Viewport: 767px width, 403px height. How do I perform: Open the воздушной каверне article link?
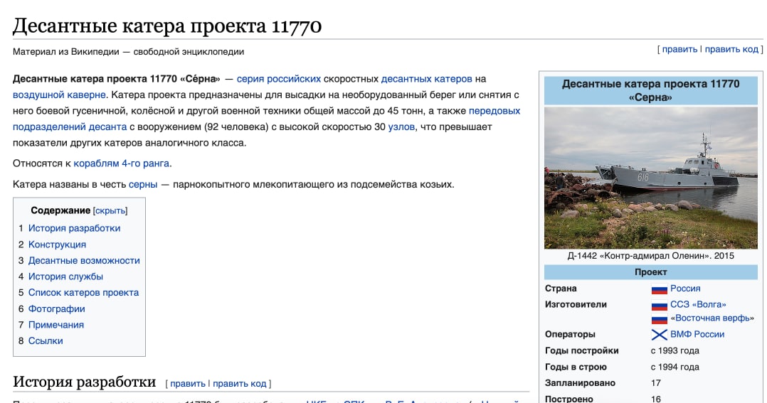59,95
